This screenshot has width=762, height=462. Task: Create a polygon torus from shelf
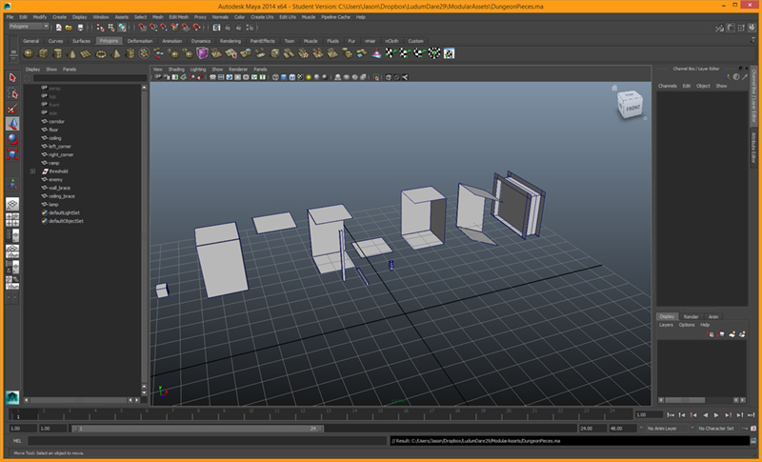pyautogui.click(x=101, y=53)
